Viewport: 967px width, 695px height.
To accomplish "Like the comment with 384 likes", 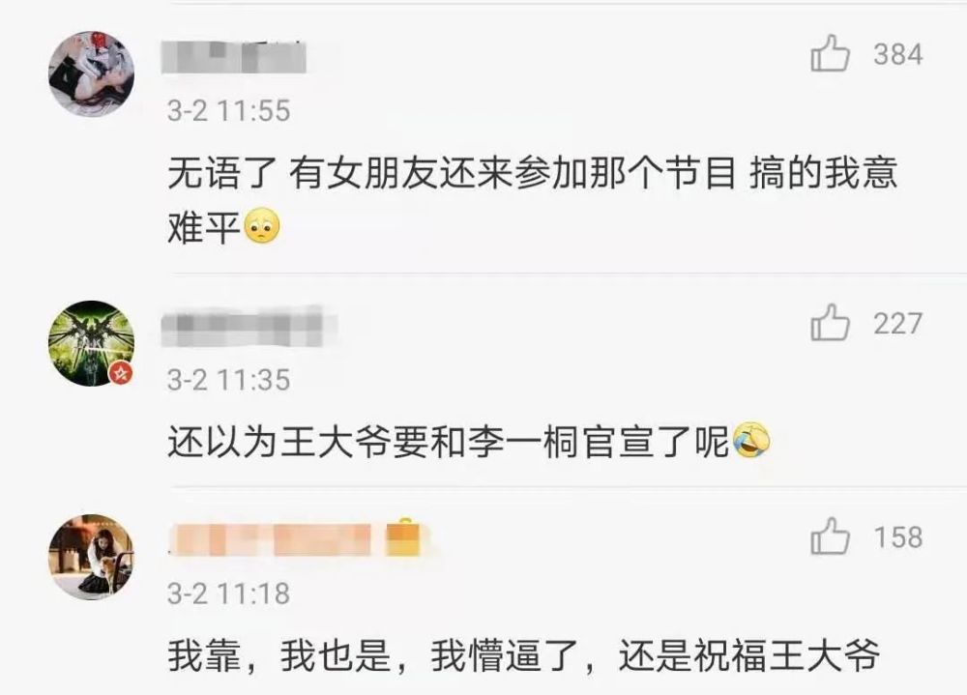I will tap(830, 54).
